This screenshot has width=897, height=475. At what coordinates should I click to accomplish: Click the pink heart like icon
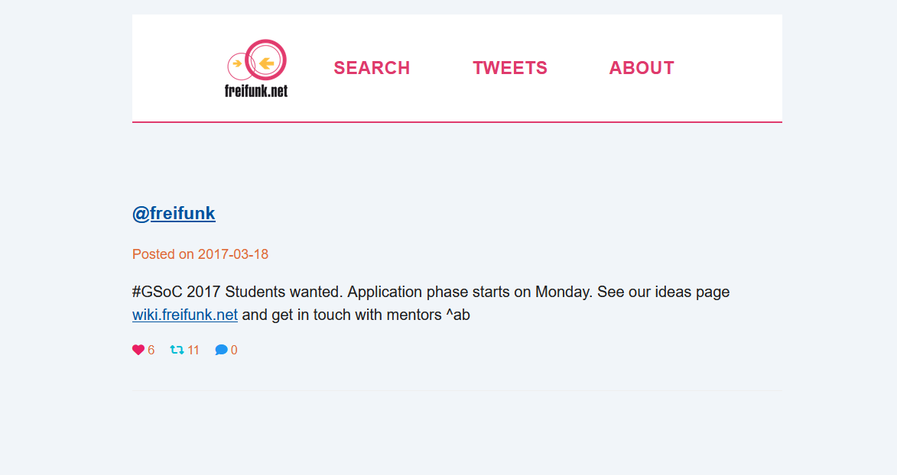[x=138, y=350]
